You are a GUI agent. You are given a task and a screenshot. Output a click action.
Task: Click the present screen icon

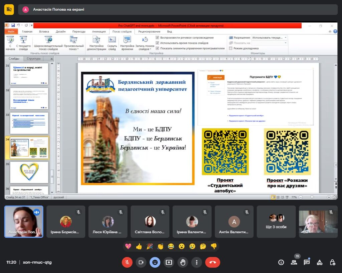(169, 262)
